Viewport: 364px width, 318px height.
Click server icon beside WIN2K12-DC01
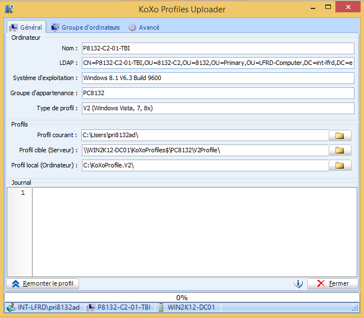(161, 307)
